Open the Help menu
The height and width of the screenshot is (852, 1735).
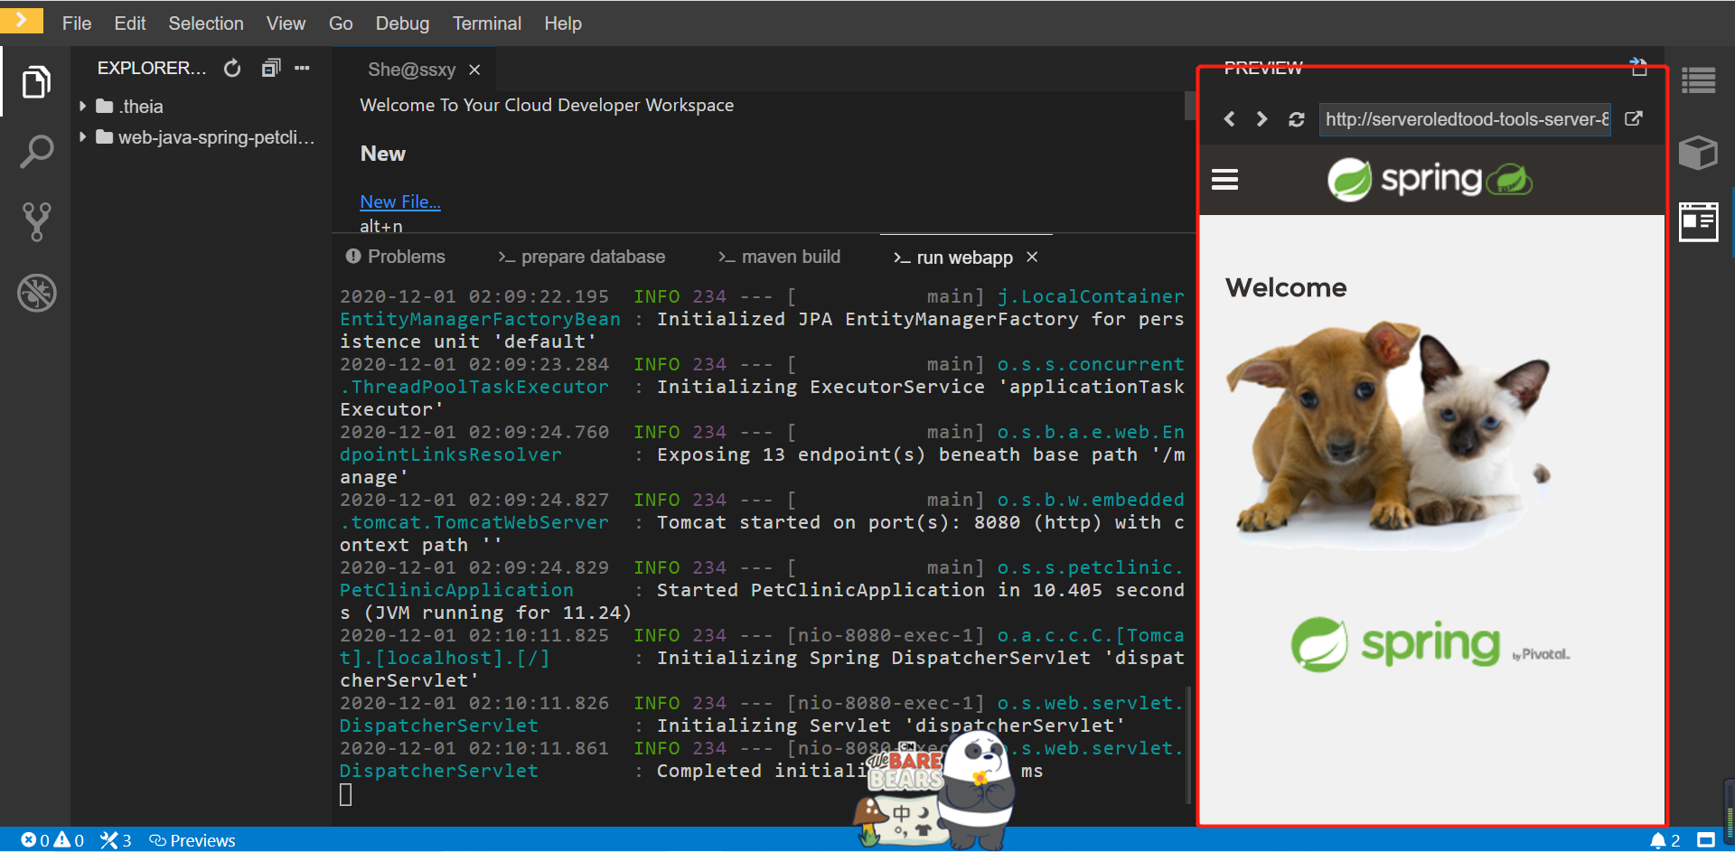[x=563, y=23]
